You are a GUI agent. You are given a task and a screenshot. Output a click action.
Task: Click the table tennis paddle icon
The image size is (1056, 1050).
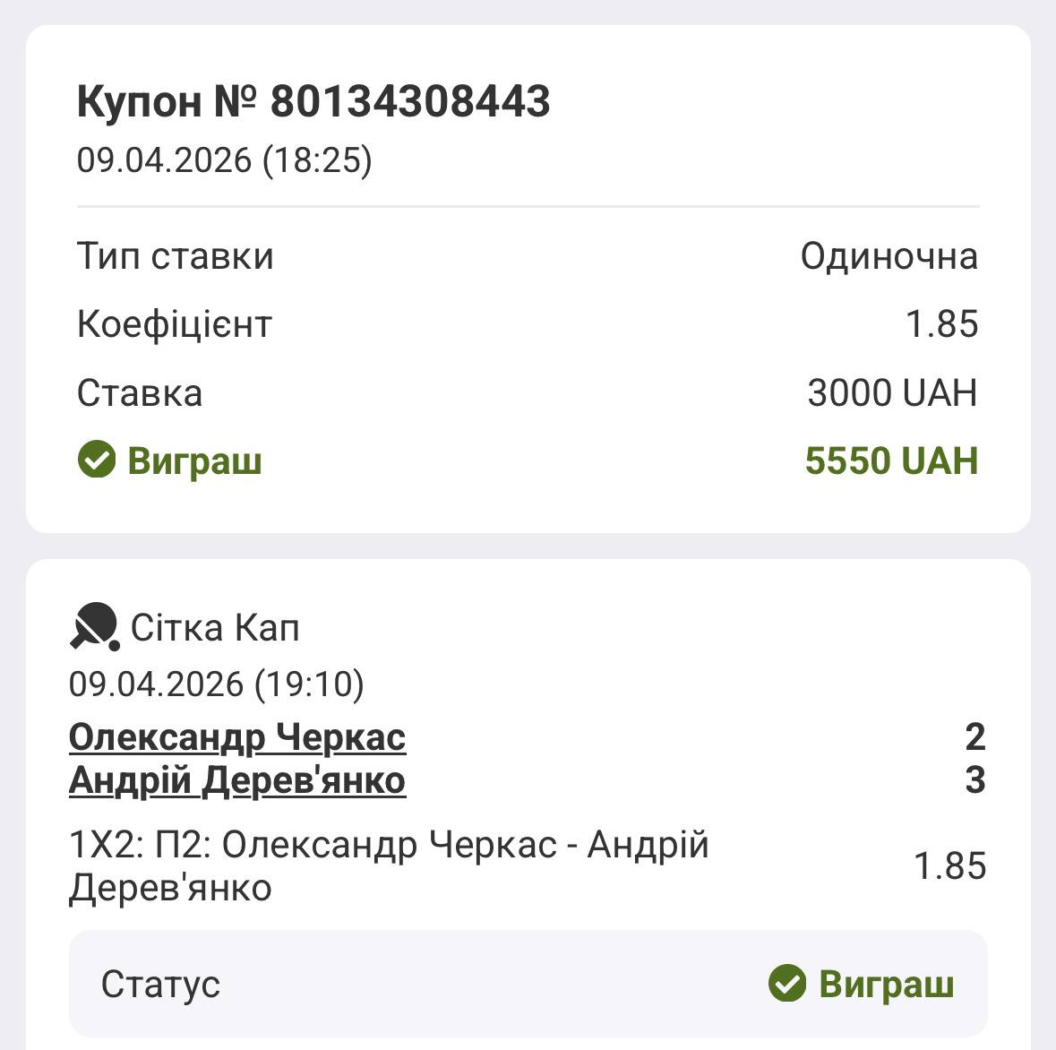coord(94,626)
